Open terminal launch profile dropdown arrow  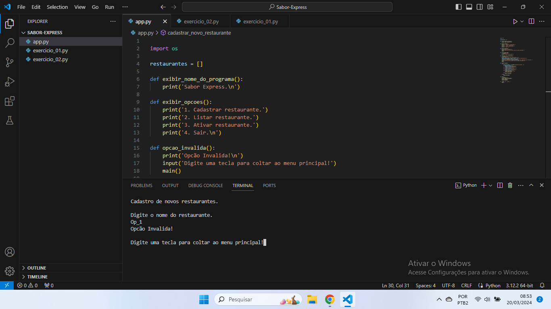(490, 185)
